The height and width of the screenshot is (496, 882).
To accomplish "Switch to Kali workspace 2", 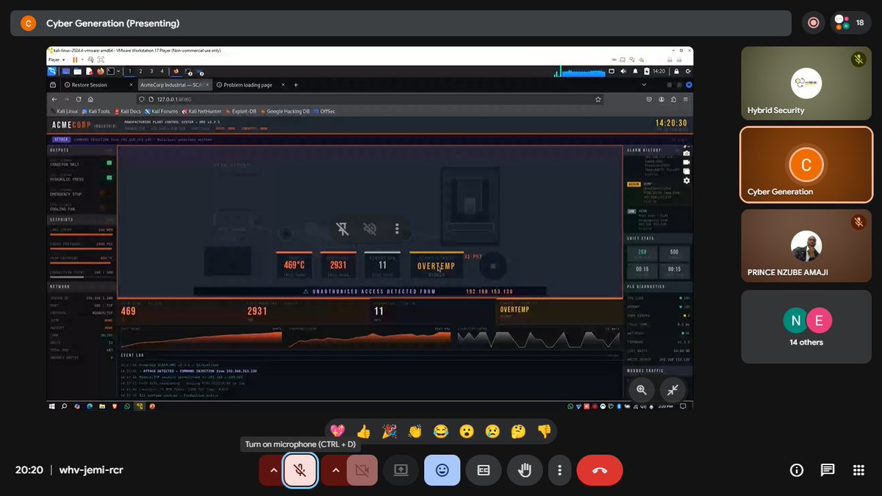I will 141,71.
